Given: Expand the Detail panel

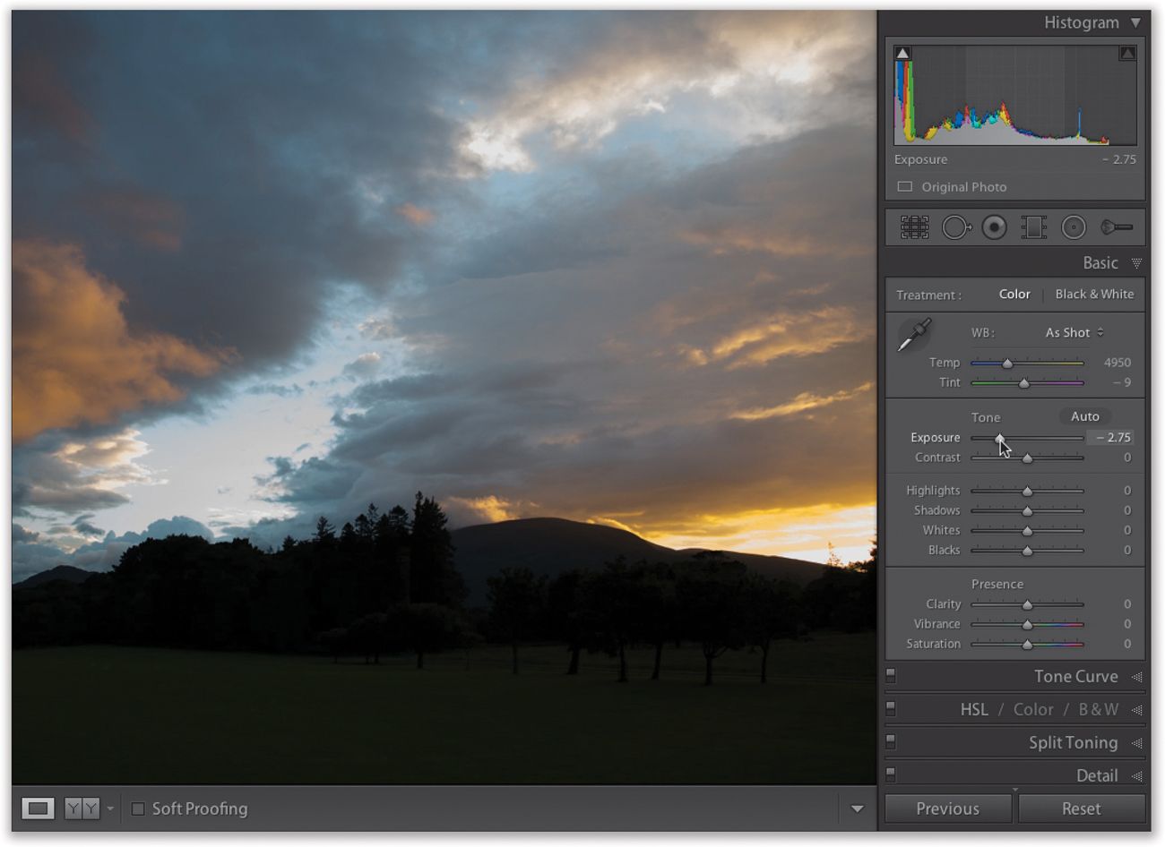Looking at the screenshot, I should point(1136,776).
